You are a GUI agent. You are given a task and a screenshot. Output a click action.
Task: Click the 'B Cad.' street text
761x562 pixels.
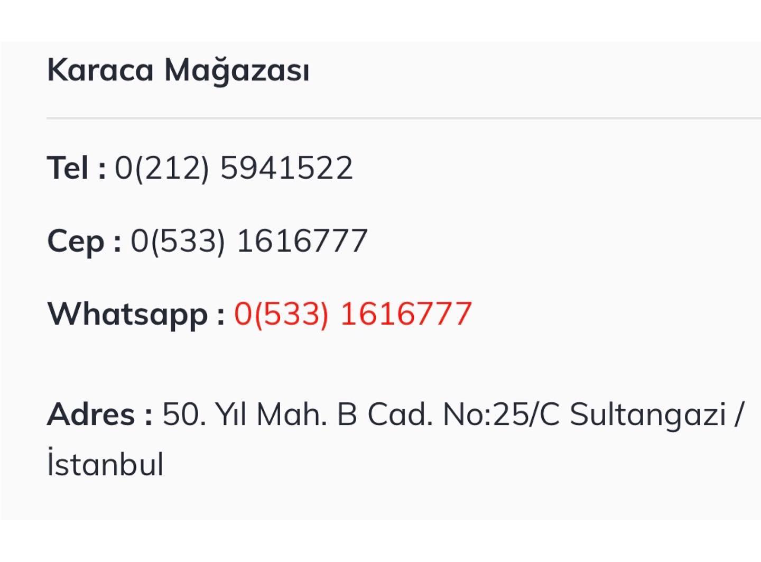(x=385, y=414)
